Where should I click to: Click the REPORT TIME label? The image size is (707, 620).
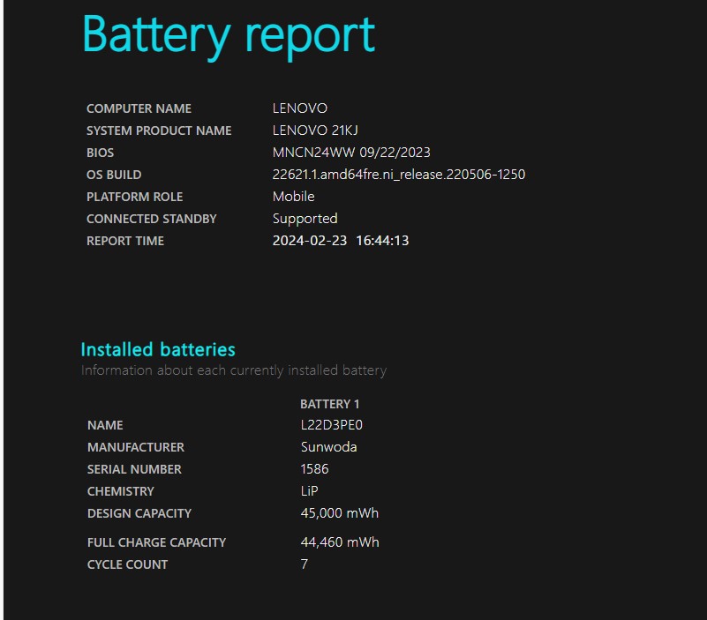(x=125, y=241)
